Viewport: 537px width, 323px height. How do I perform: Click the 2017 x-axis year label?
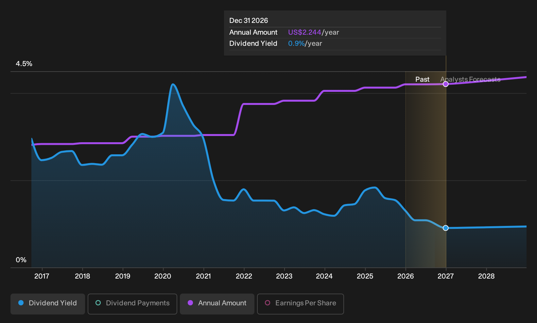42,276
